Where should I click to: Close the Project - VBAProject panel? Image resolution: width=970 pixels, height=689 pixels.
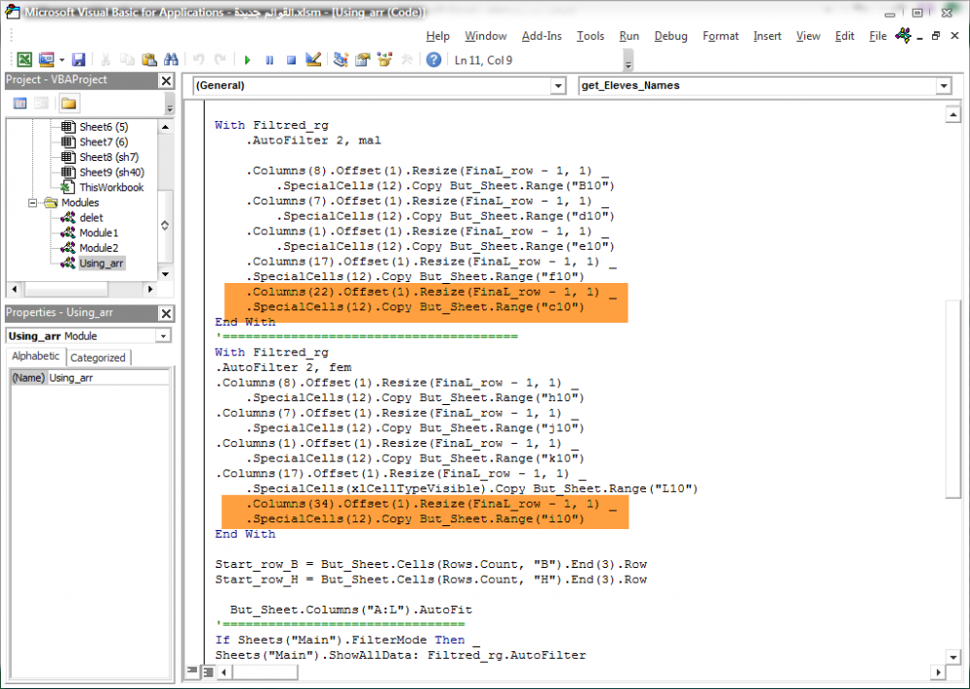click(x=166, y=80)
